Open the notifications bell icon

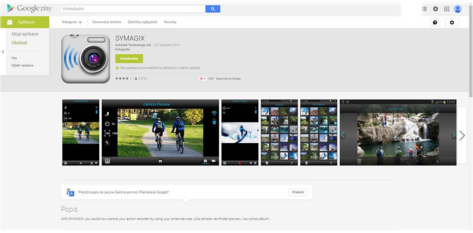435,9
